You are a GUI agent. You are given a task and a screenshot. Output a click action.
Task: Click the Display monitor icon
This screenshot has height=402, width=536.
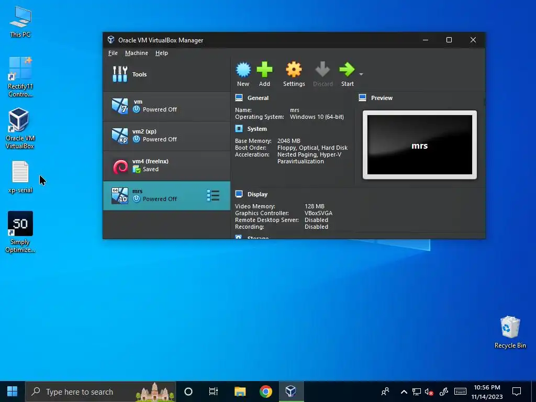point(239,194)
